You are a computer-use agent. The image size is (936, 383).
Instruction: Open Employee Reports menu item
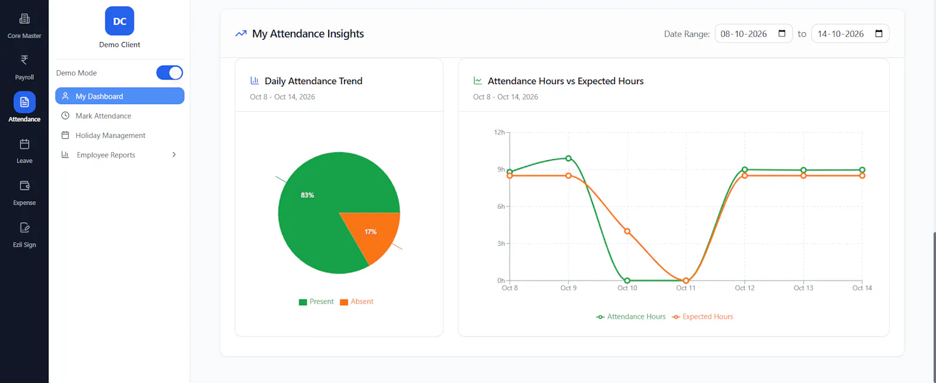pyautogui.click(x=120, y=154)
